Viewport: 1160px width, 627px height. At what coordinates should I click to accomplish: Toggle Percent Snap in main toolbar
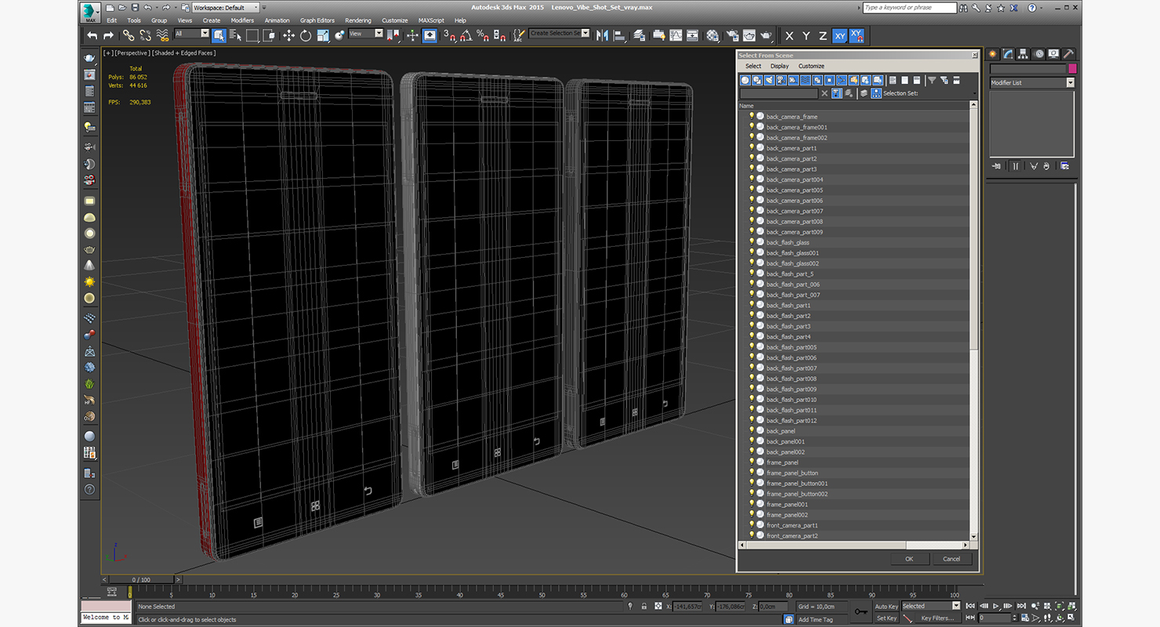[x=482, y=35]
